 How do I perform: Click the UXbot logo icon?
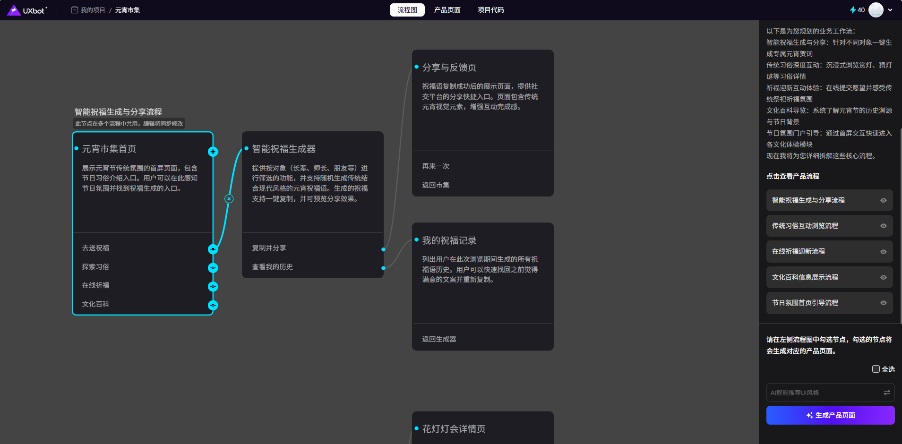14,10
